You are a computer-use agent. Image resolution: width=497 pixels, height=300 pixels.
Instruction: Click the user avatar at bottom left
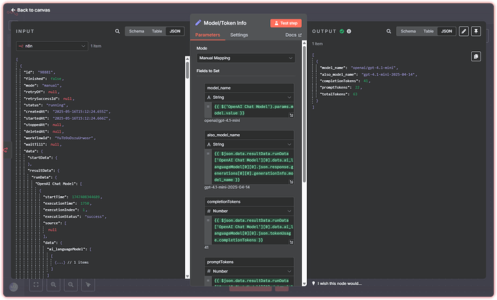(x=13, y=287)
